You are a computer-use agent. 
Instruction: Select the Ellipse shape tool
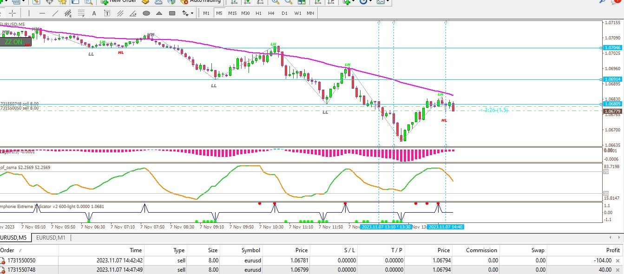pos(146,13)
